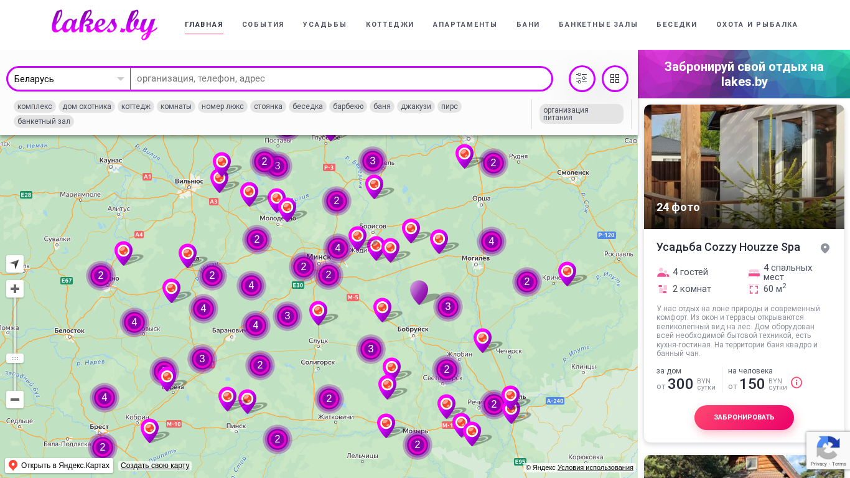Toggle the 'дом охотника' filter tag

(86, 106)
